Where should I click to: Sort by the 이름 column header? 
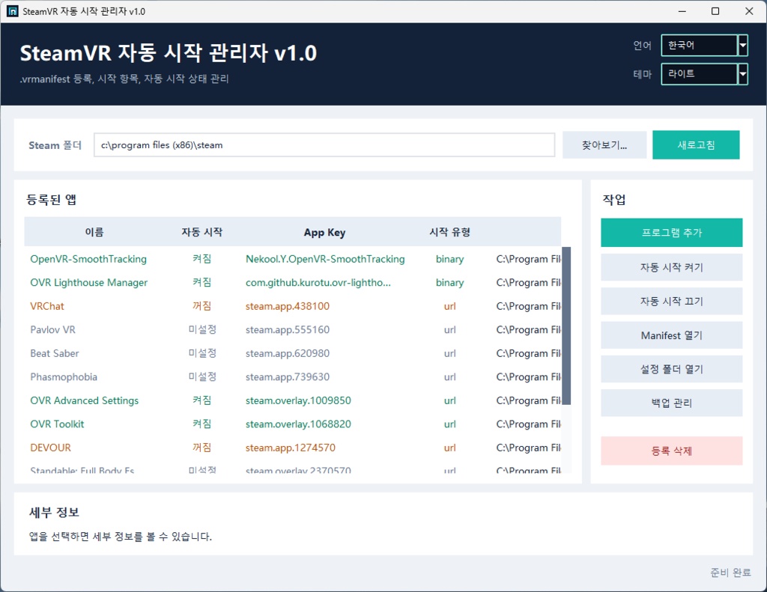point(94,232)
